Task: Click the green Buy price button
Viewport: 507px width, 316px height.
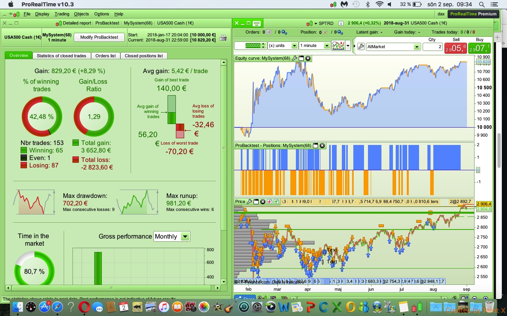Action: 479,48
